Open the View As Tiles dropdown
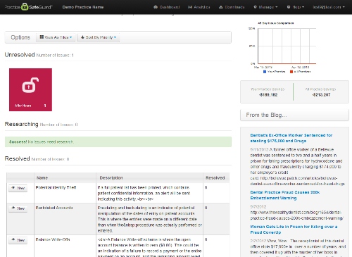The height and width of the screenshot is (257, 352). click(56, 37)
